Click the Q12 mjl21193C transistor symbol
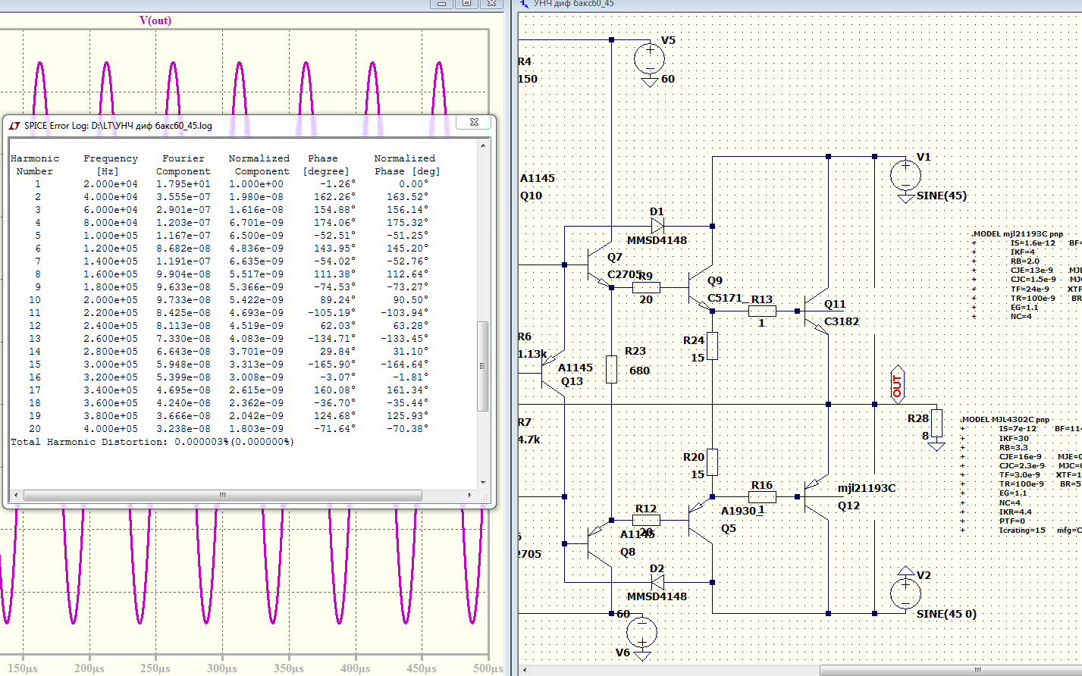1082x676 pixels. tap(816, 497)
